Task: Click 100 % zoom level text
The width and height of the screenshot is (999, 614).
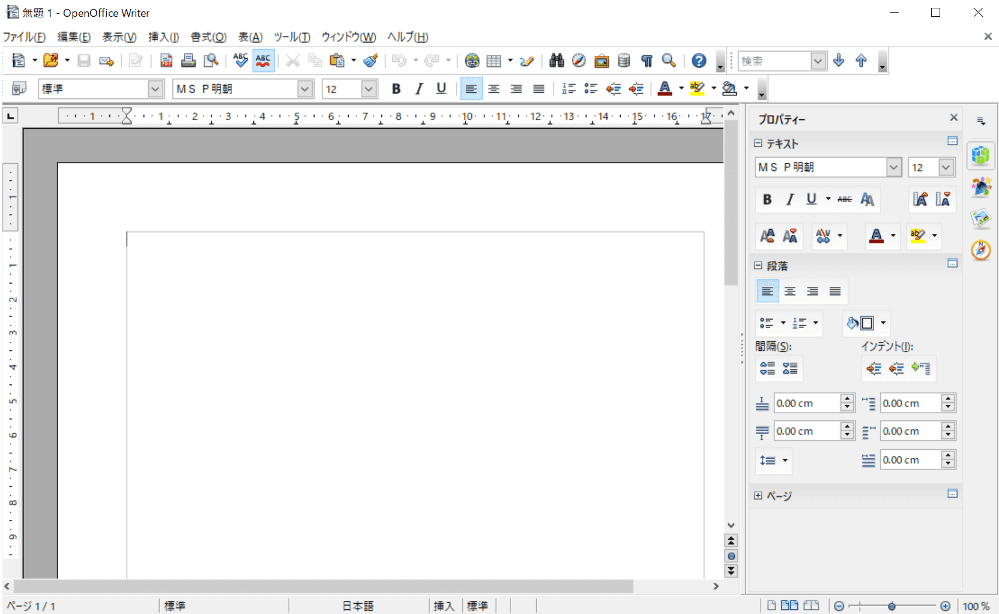Action: coord(976,606)
